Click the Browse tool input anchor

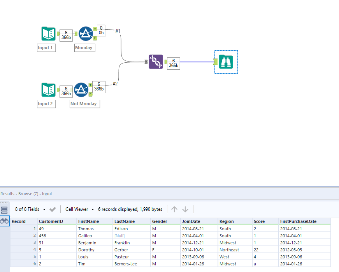coord(215,62)
